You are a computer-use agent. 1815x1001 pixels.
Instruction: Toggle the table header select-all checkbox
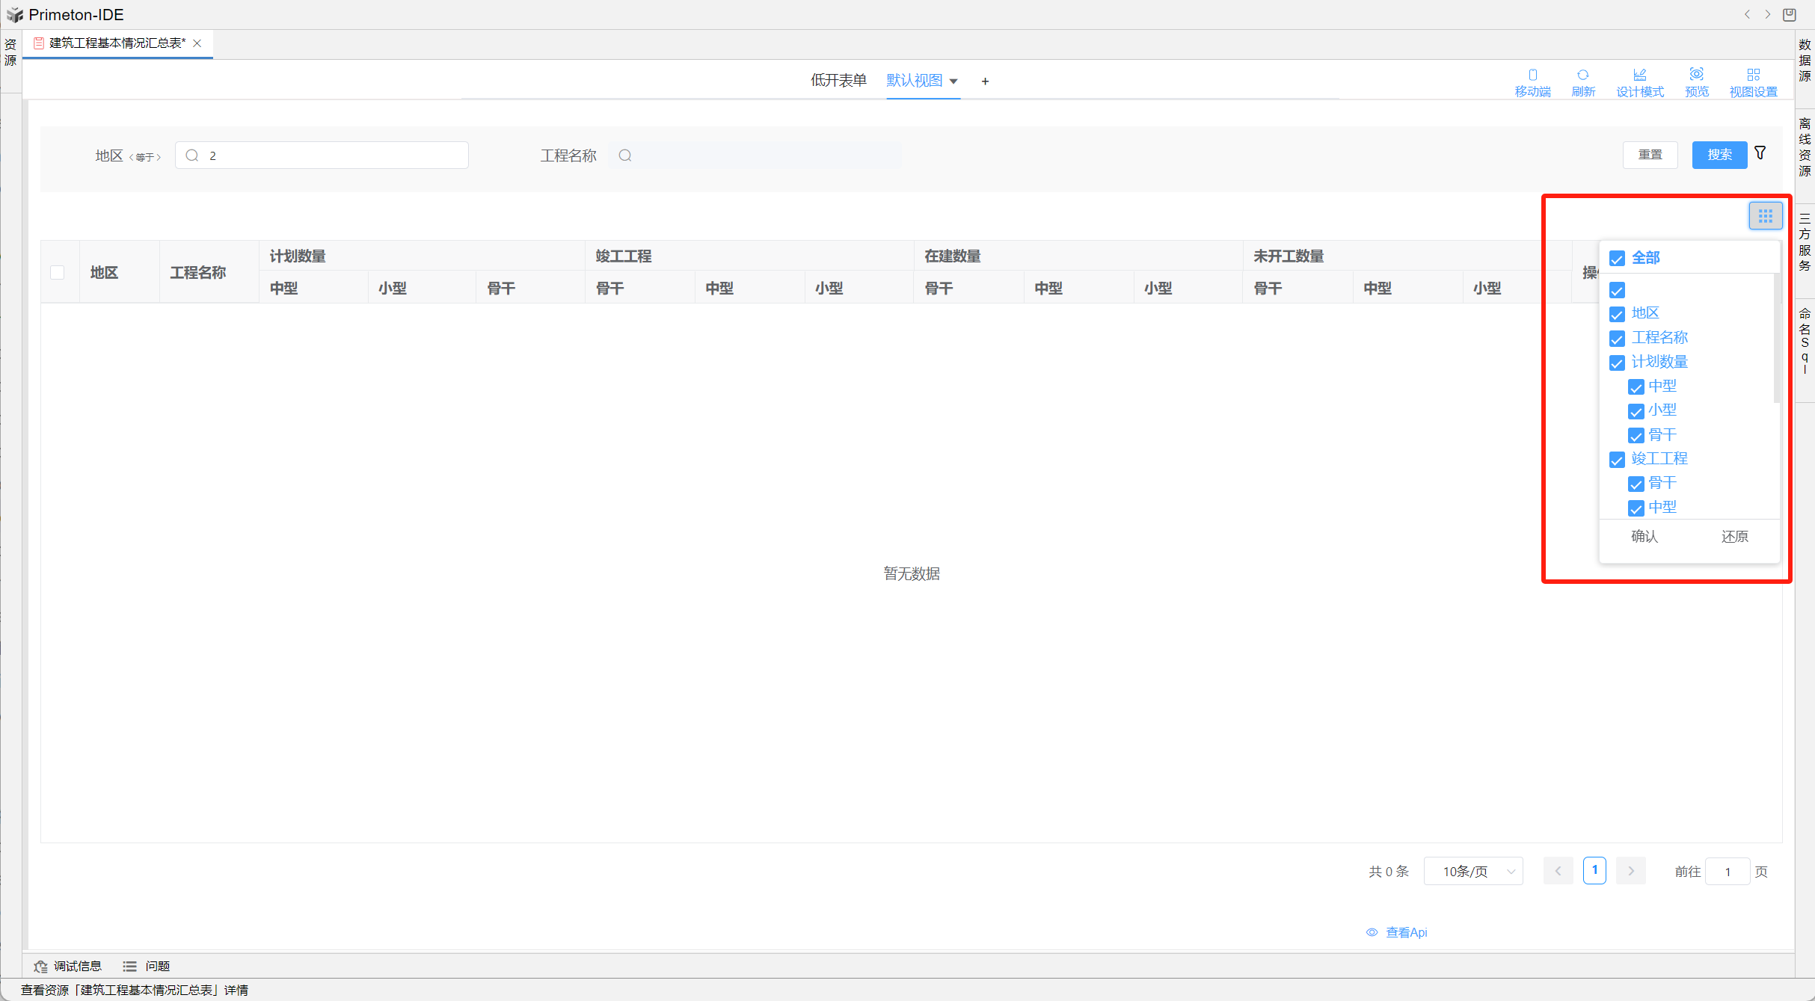coord(58,272)
